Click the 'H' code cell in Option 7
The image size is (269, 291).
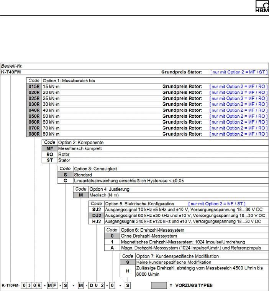[128, 271]
